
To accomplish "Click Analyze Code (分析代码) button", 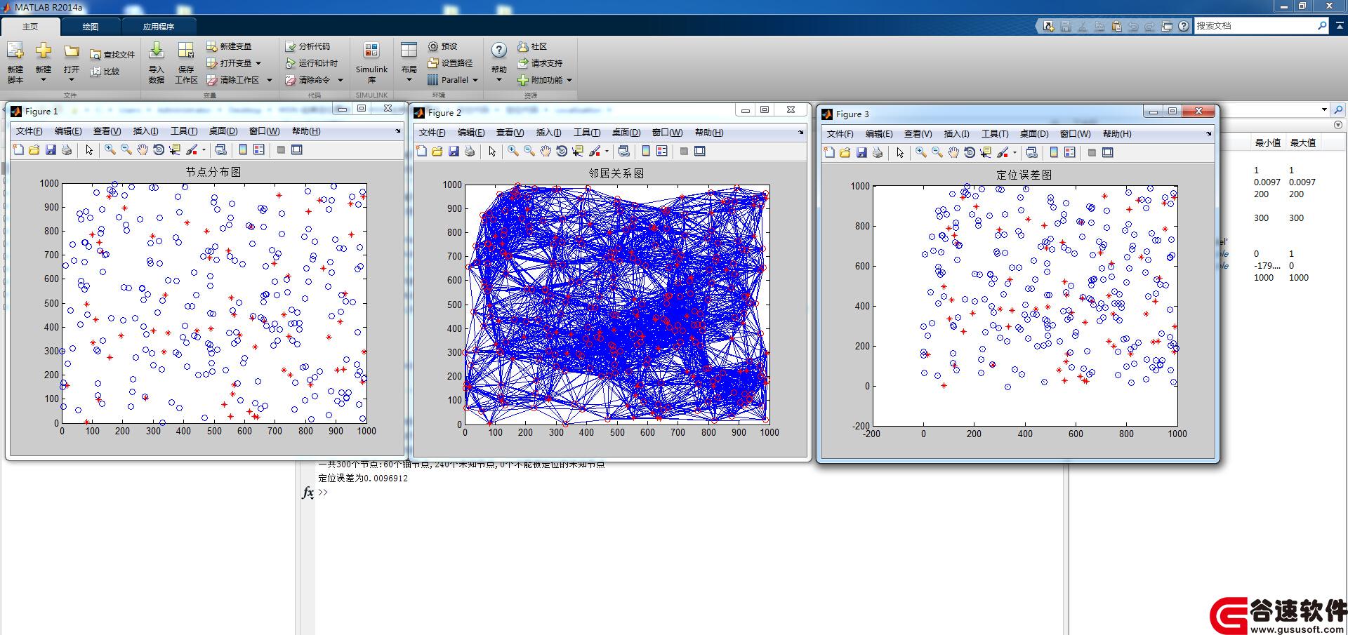I will [308, 46].
